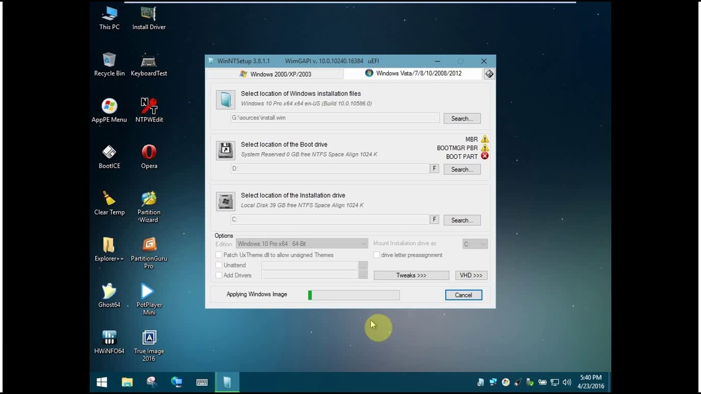Image resolution: width=701 pixels, height=394 pixels.
Task: Click the Installation drive C: field
Action: tap(330, 219)
